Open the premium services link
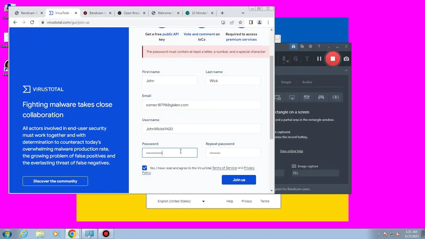 tap(241, 40)
